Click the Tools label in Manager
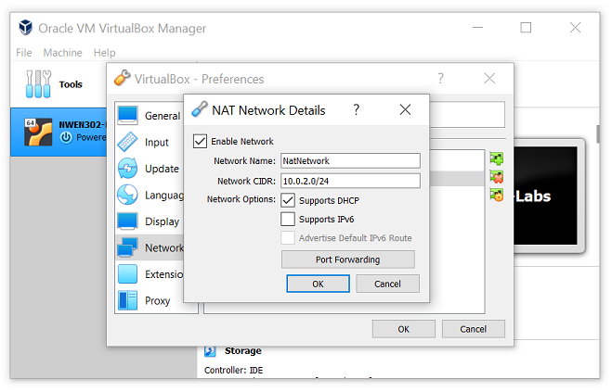Viewport: 612px width, 392px height. [x=71, y=84]
